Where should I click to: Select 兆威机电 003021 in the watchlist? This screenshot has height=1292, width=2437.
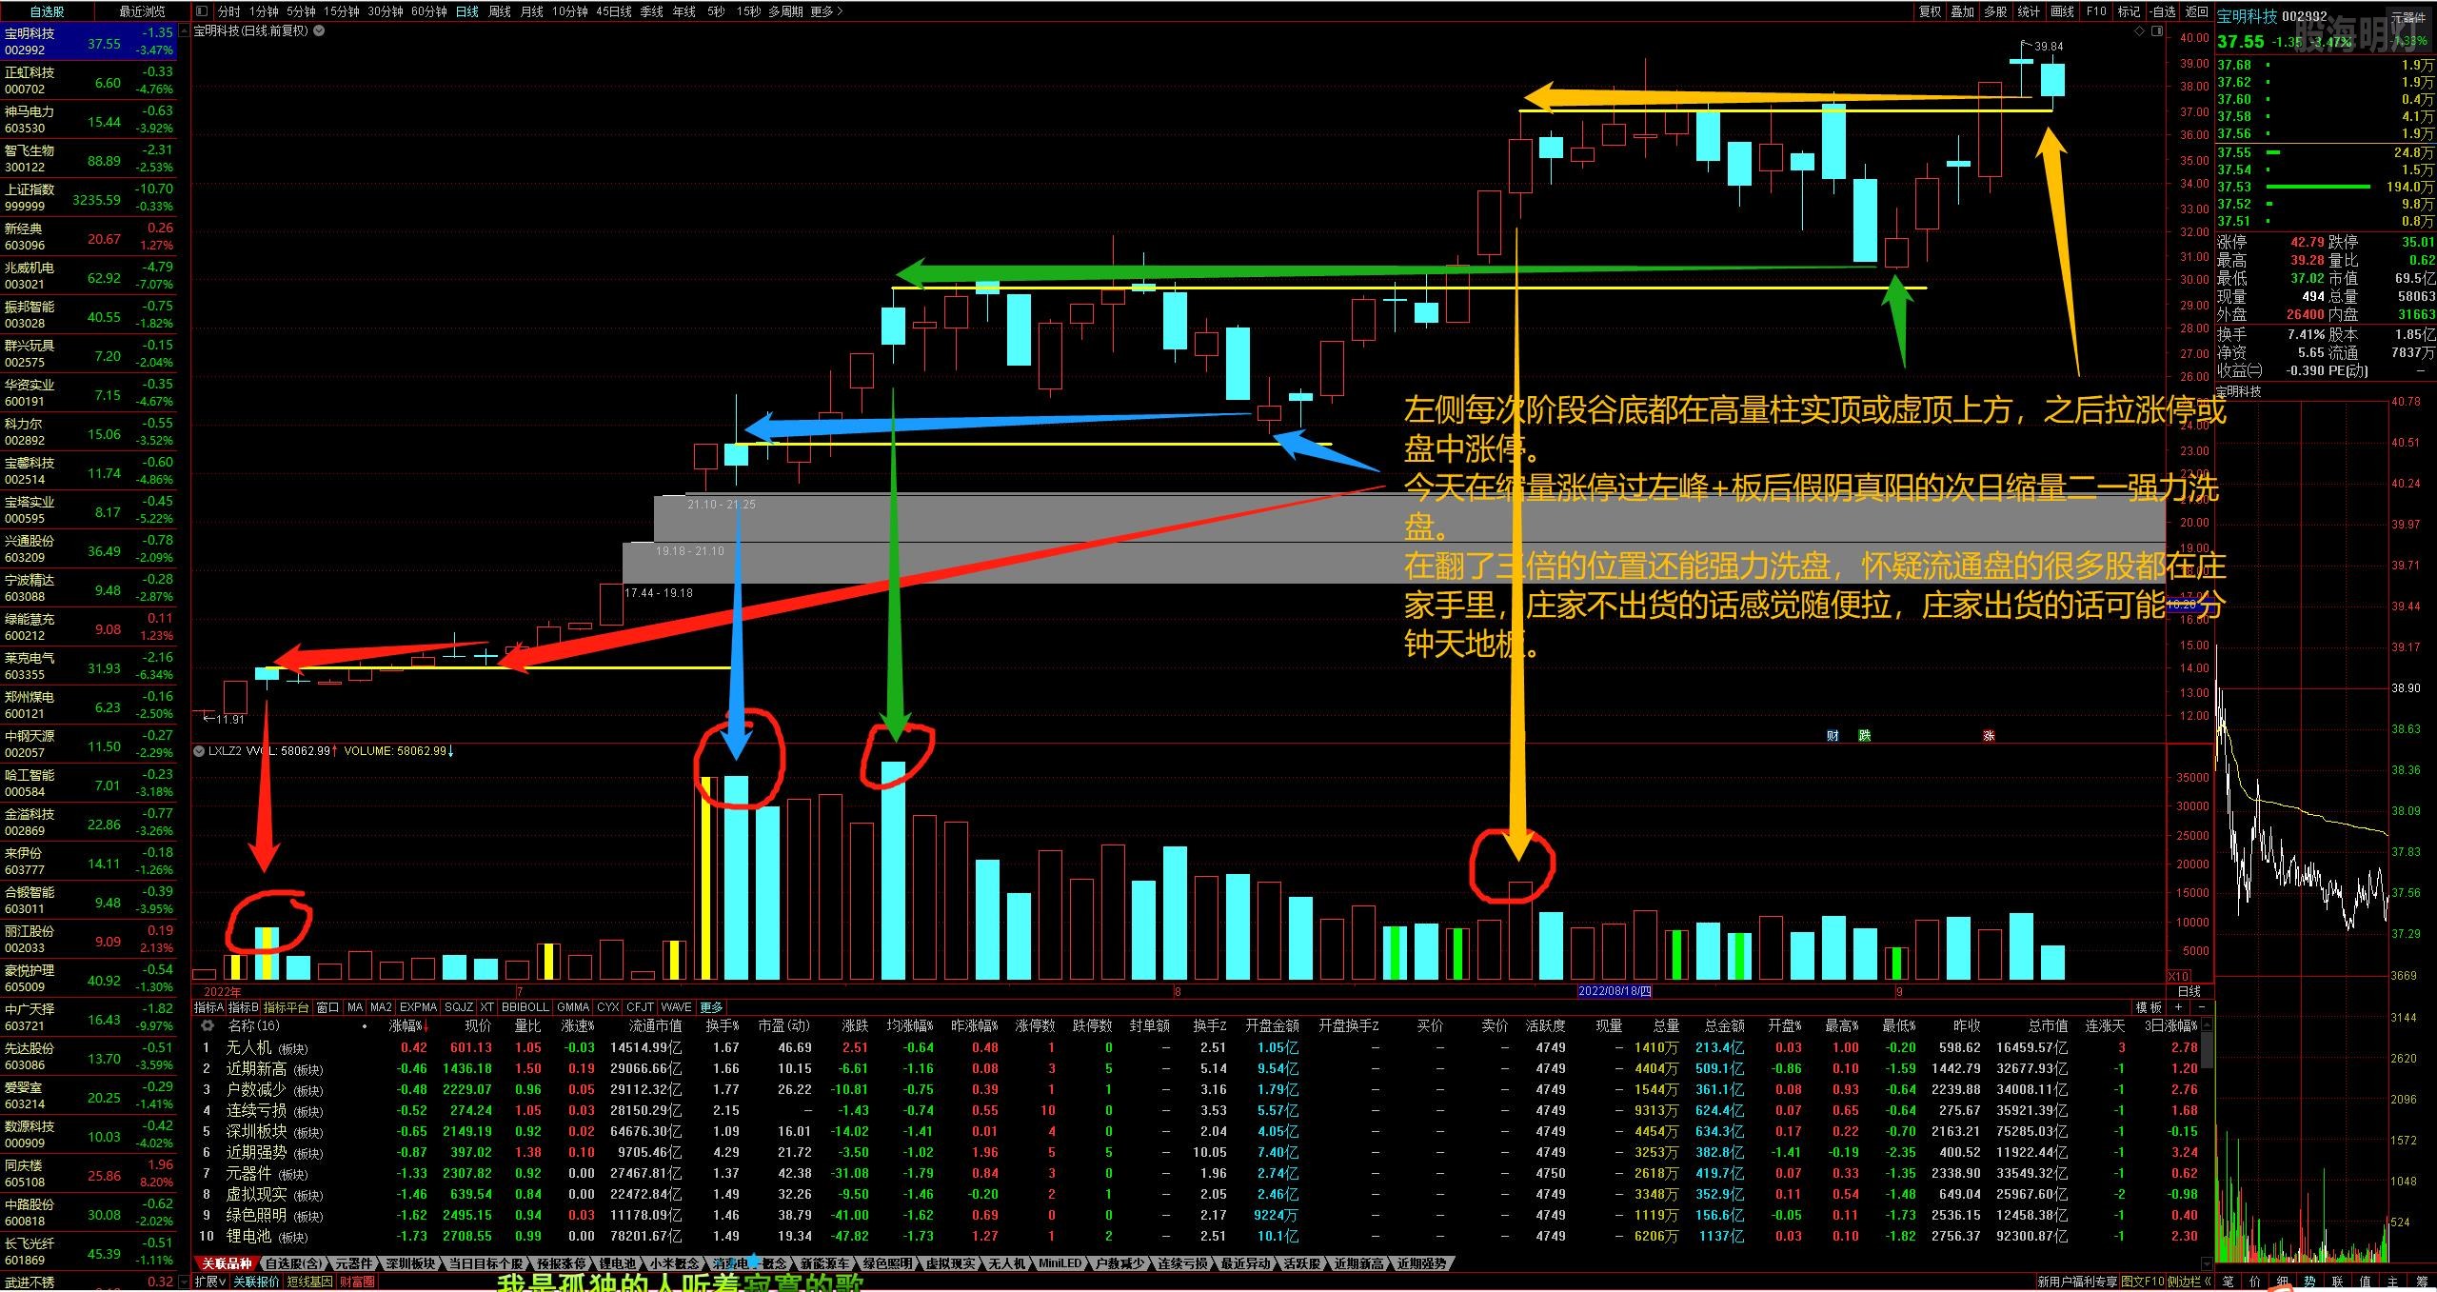coord(89,276)
